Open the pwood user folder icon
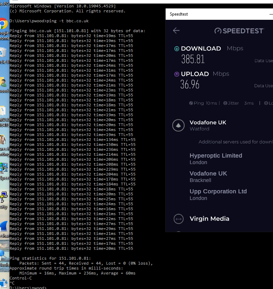Image resolution: width=273 pixels, height=289 pixels. (x=3, y=82)
